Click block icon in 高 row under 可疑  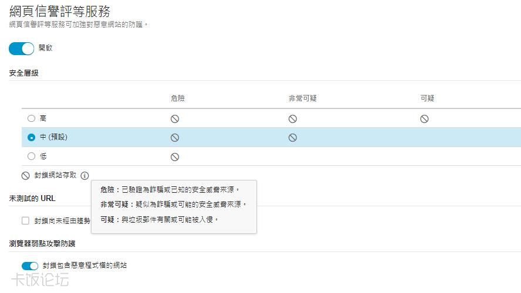pos(424,119)
